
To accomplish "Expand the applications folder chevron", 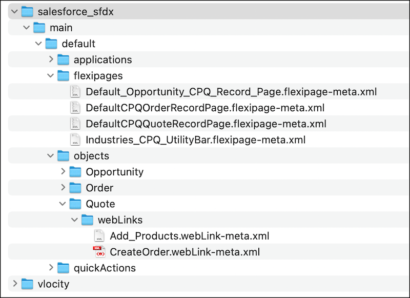I will (x=51, y=59).
